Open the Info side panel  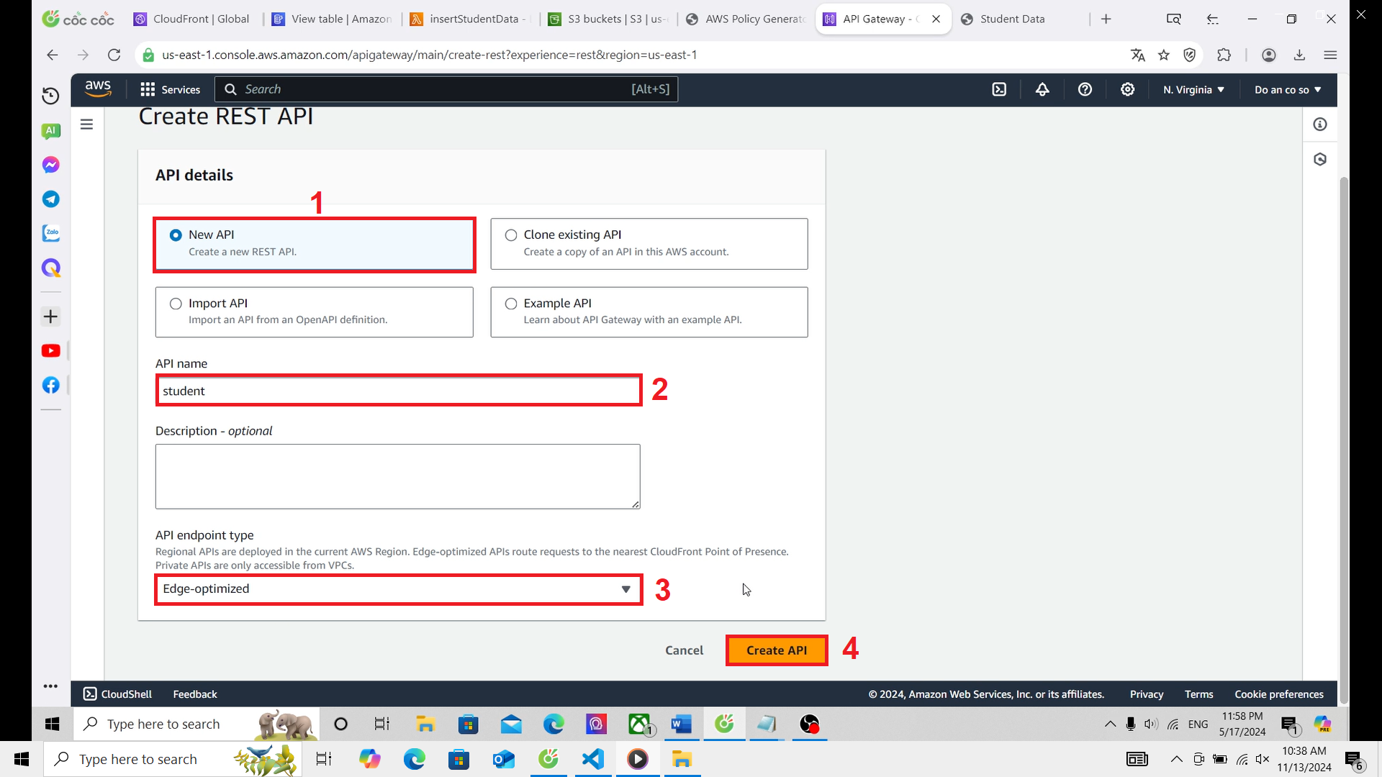pos(1321,124)
